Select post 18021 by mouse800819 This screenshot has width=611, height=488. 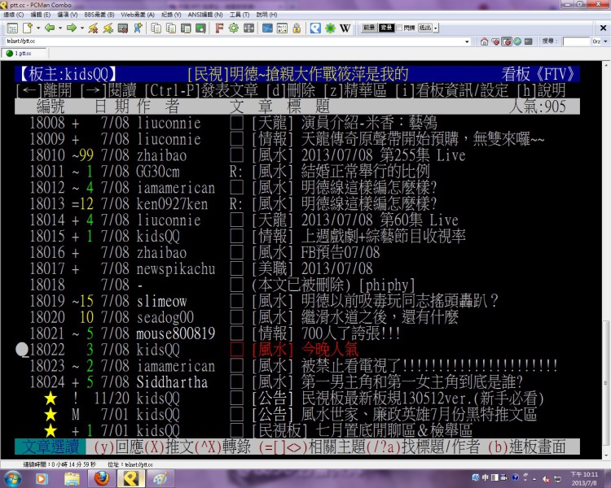click(x=297, y=333)
